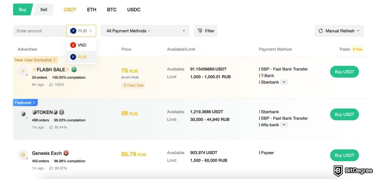
Task: Open TOKEN advertiser profile
Action: (x=45, y=112)
